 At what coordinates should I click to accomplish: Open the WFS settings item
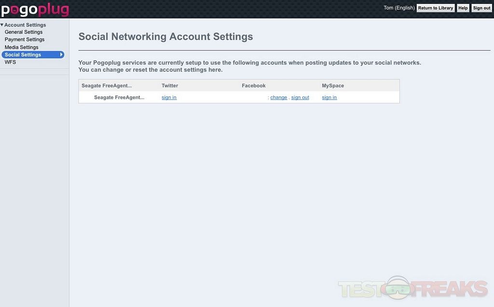point(10,62)
